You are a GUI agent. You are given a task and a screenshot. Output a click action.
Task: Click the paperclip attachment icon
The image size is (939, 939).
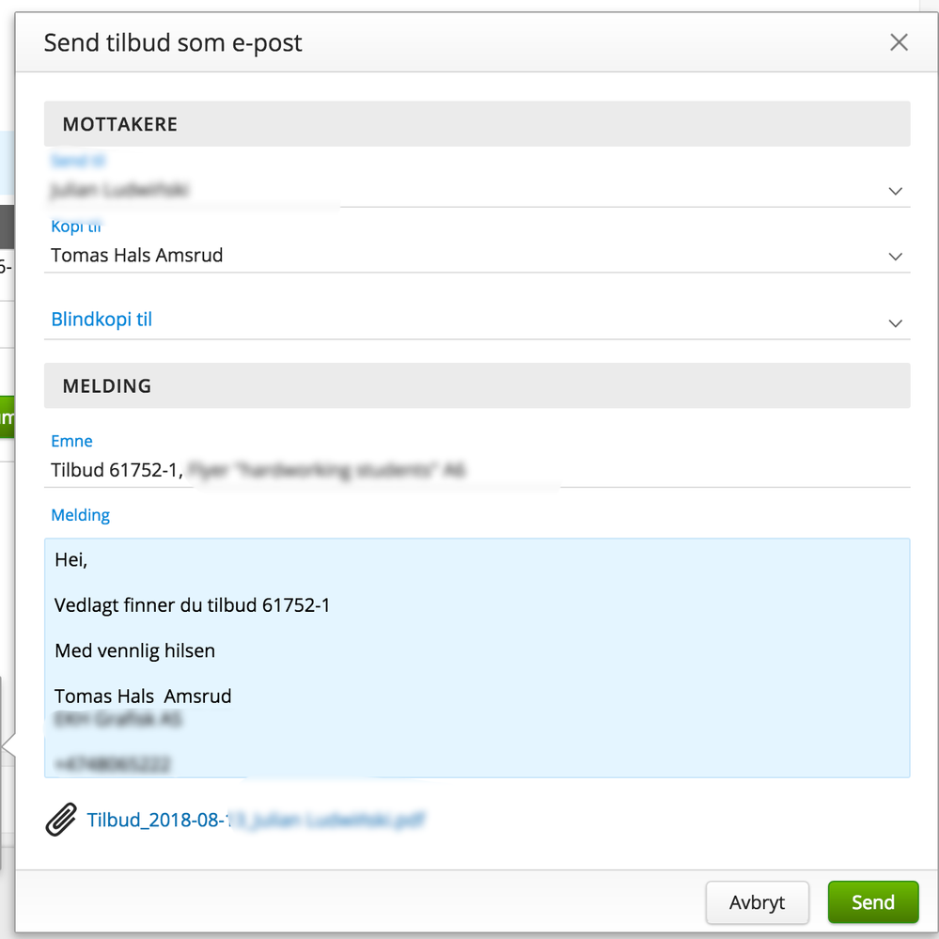click(61, 820)
